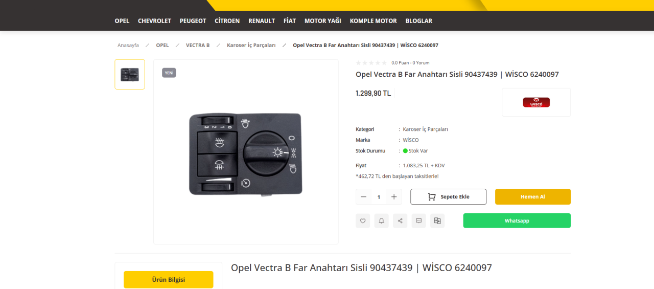This screenshot has height=289, width=654.
Task: Click the 0.0 Puan - 0 Yorum text
Action: (x=410, y=63)
